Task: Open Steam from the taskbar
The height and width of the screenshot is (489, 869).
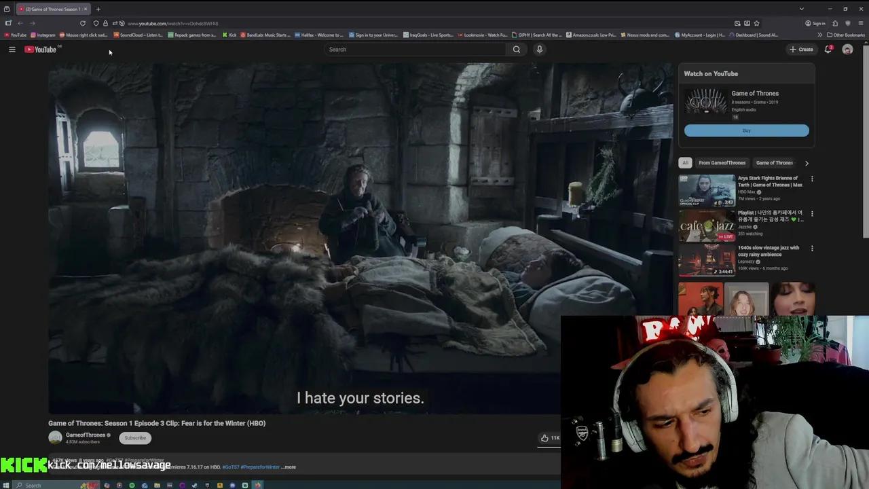Action: coord(194,485)
